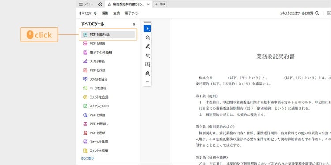Open the 変換 tab
Screen dimensions: 331x165
coord(117,13)
